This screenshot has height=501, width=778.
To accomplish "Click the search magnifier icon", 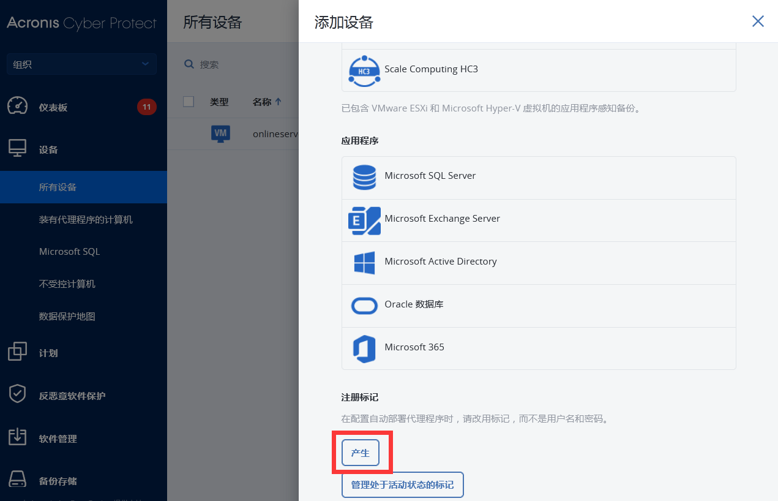I will point(189,64).
